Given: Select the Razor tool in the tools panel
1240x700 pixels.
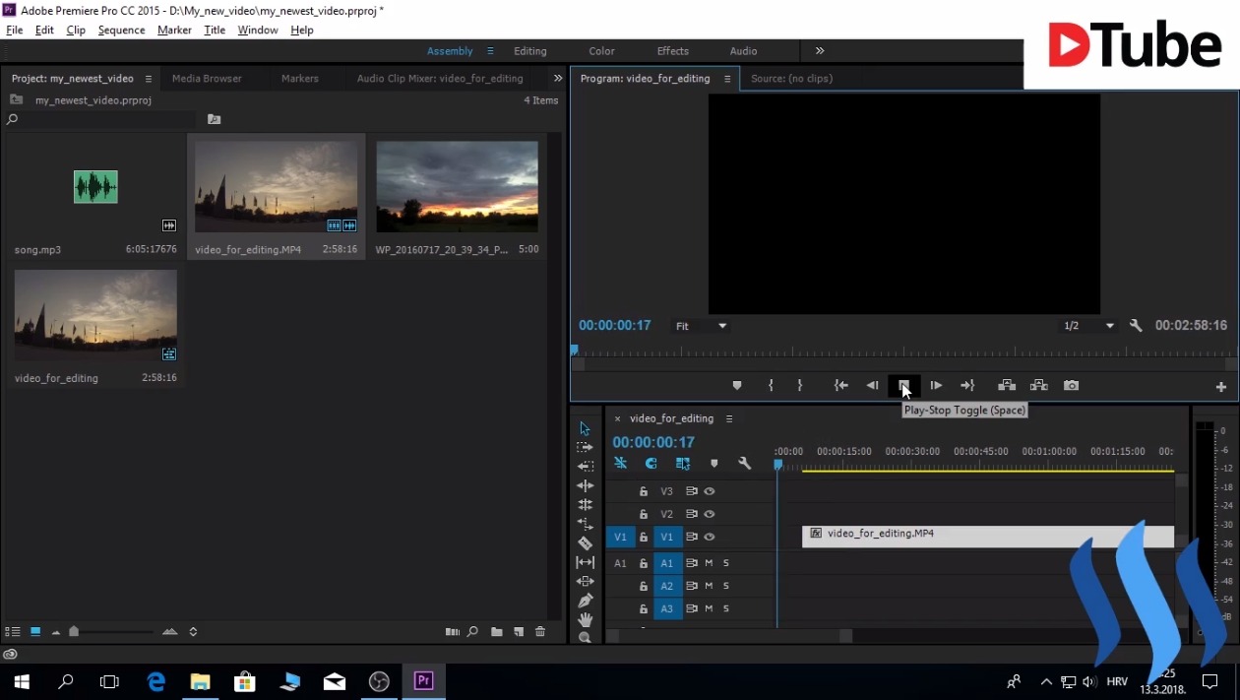Looking at the screenshot, I should point(585,543).
